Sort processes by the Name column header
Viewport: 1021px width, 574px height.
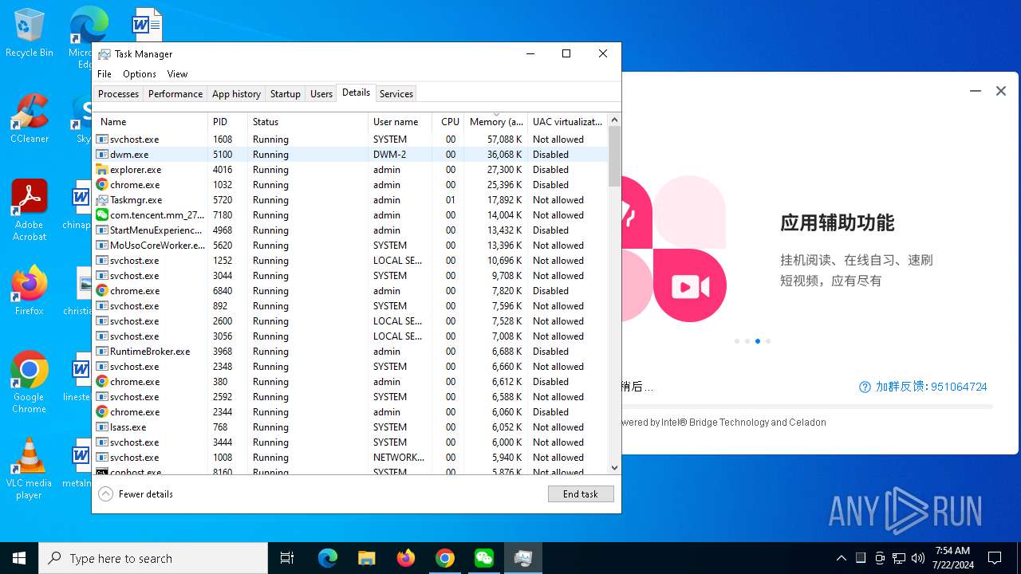151,122
